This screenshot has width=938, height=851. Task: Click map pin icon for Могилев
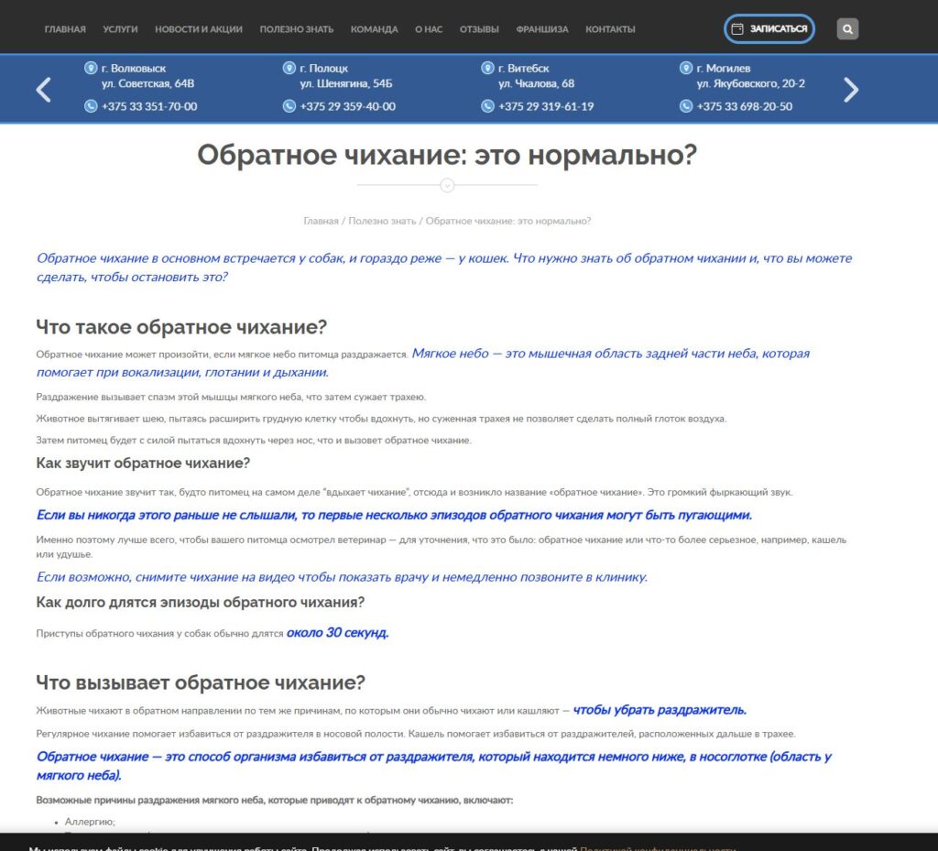[686, 68]
